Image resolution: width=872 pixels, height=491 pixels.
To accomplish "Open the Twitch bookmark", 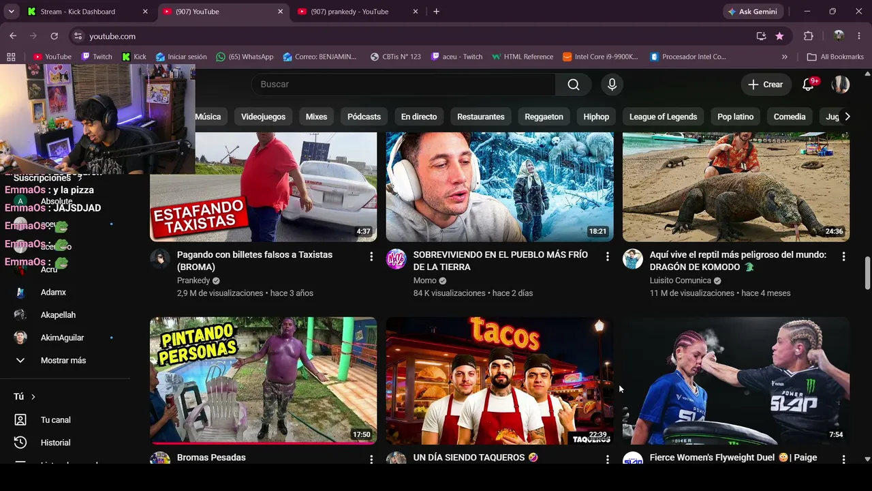I will point(96,57).
